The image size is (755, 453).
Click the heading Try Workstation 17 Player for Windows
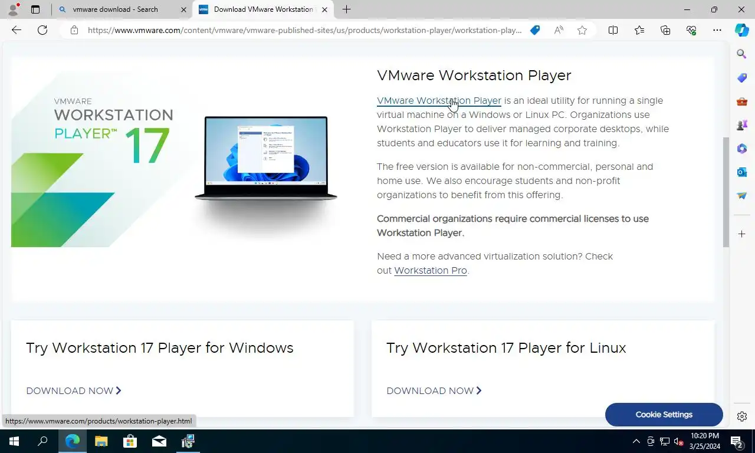click(x=160, y=348)
